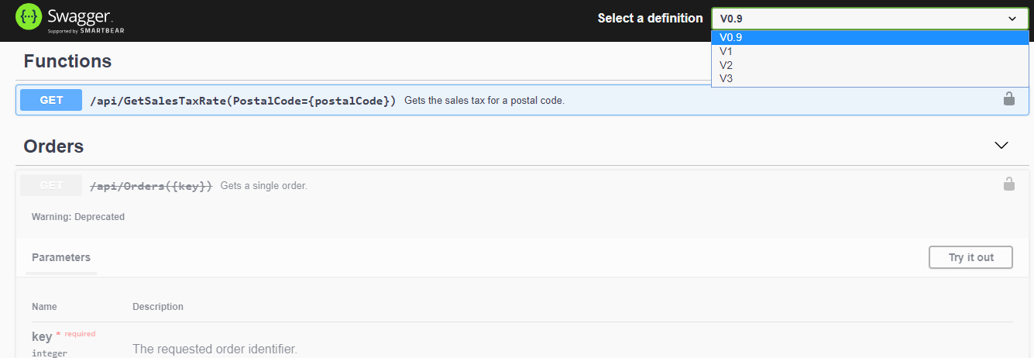Click the blue GET method badge

click(51, 100)
